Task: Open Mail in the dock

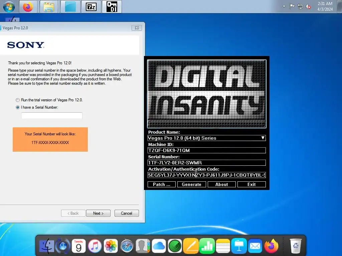Action: tap(255, 246)
